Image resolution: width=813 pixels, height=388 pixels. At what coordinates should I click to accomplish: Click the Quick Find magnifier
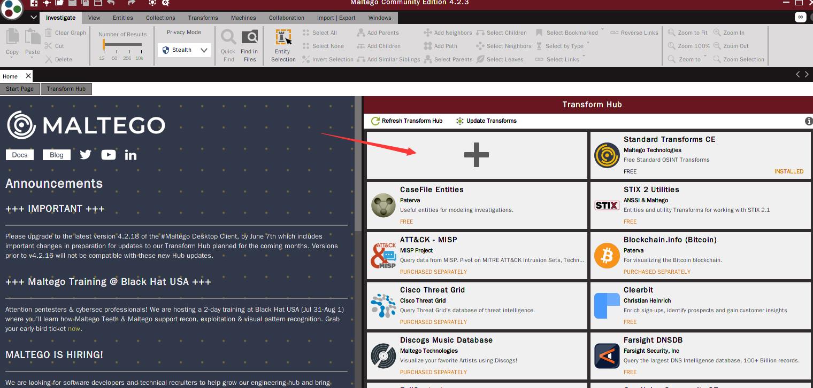pos(228,37)
